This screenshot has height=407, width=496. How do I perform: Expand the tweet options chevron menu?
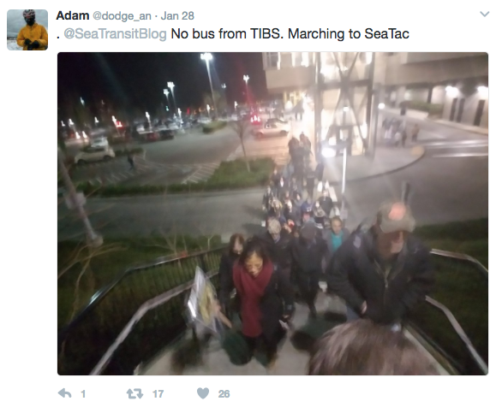tap(484, 14)
